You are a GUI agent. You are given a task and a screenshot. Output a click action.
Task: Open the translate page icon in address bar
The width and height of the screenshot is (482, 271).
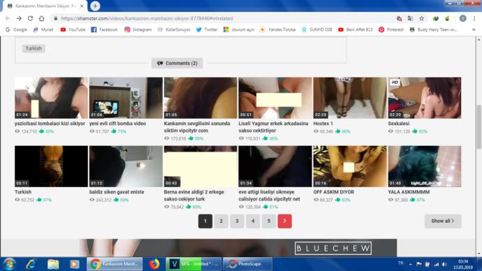410,18
